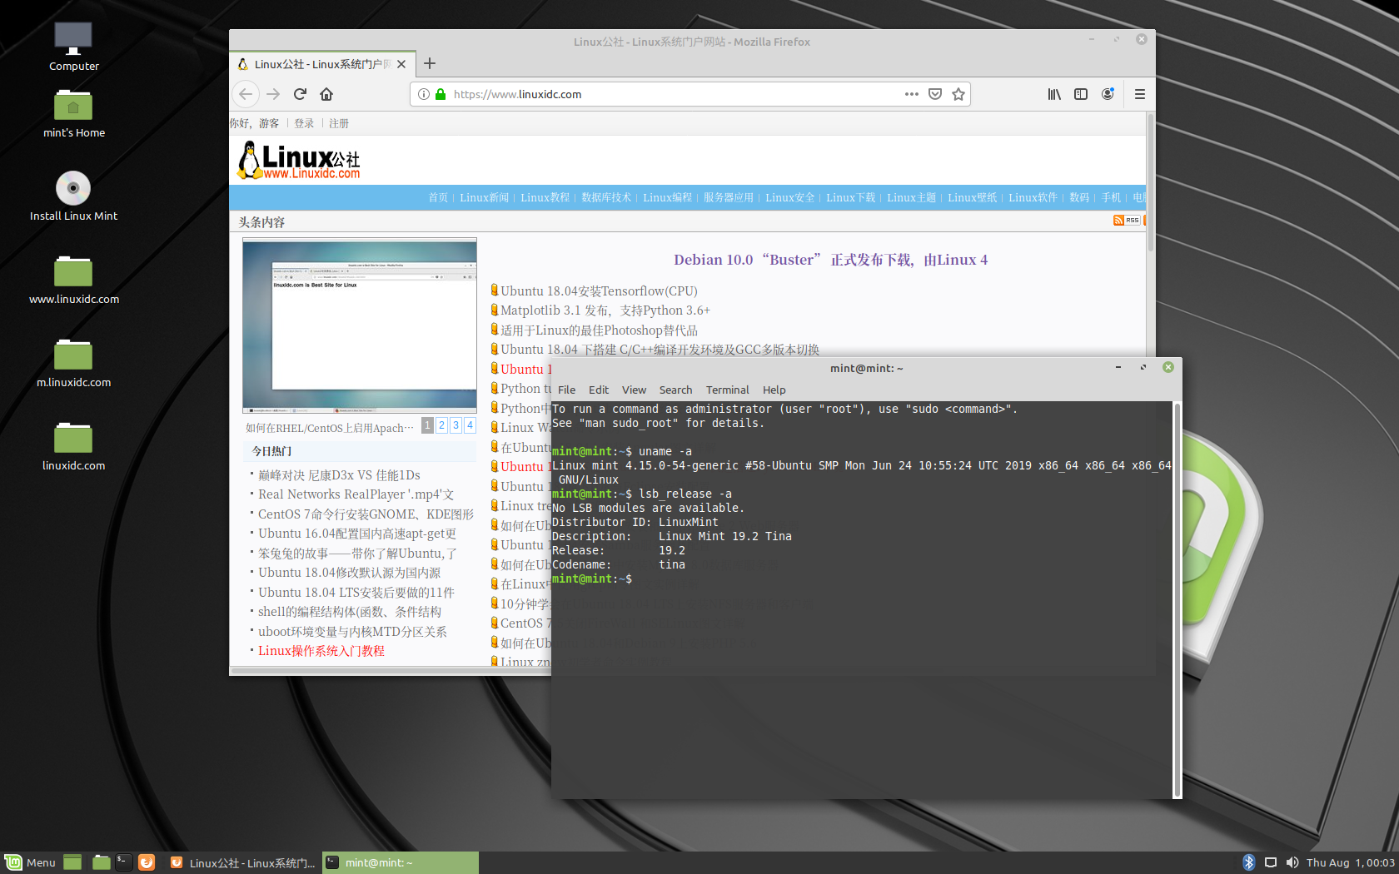1399x874 pixels.
Task: Open the Debian 10.0 Buster headline
Action: [830, 260]
